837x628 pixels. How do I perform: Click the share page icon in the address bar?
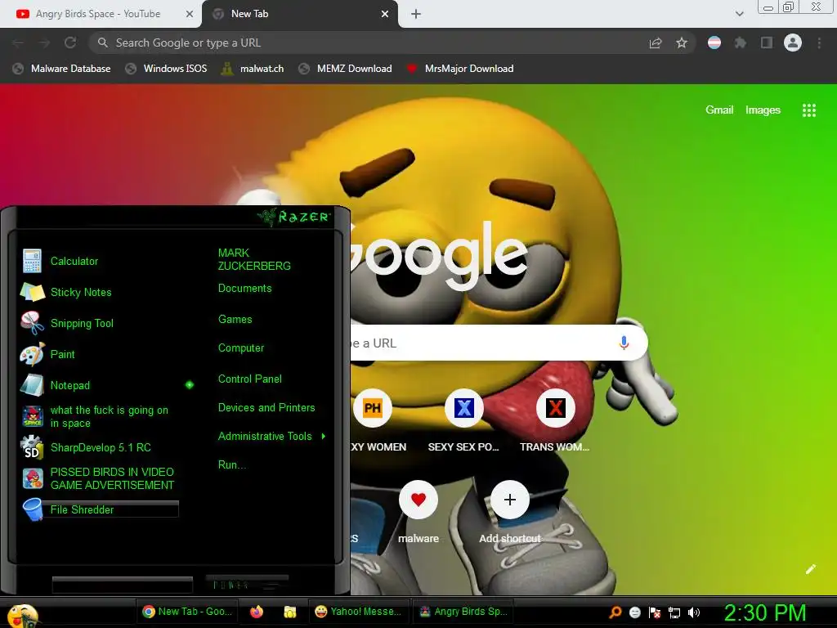656,43
